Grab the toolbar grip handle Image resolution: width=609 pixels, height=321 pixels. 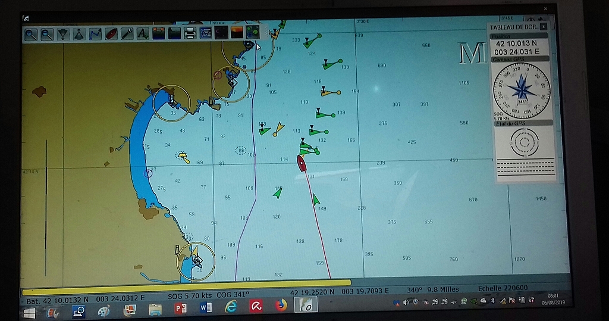click(266, 32)
